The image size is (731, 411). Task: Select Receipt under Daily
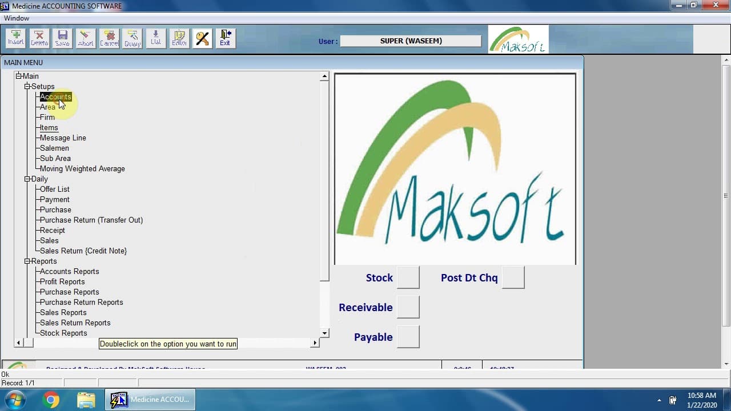coord(53,230)
